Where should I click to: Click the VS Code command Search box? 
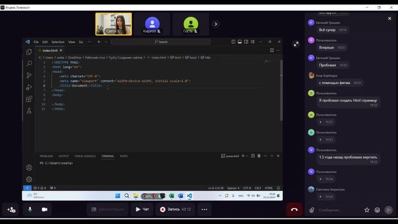pyautogui.click(x=160, y=42)
